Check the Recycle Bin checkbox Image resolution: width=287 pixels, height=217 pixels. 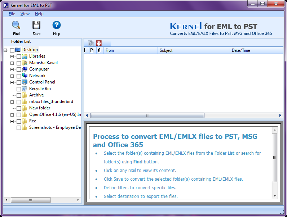(x=19, y=89)
